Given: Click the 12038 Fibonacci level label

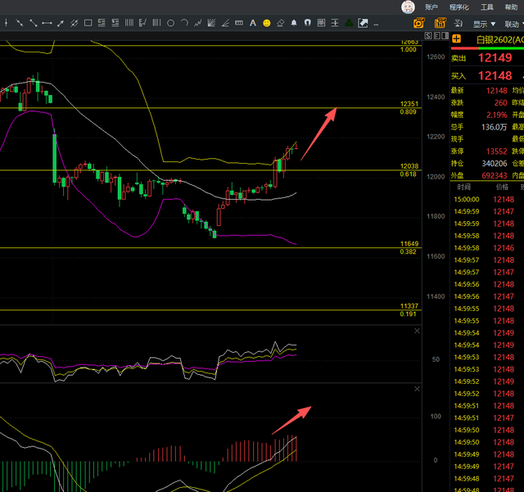Looking at the screenshot, I should coord(409,166).
